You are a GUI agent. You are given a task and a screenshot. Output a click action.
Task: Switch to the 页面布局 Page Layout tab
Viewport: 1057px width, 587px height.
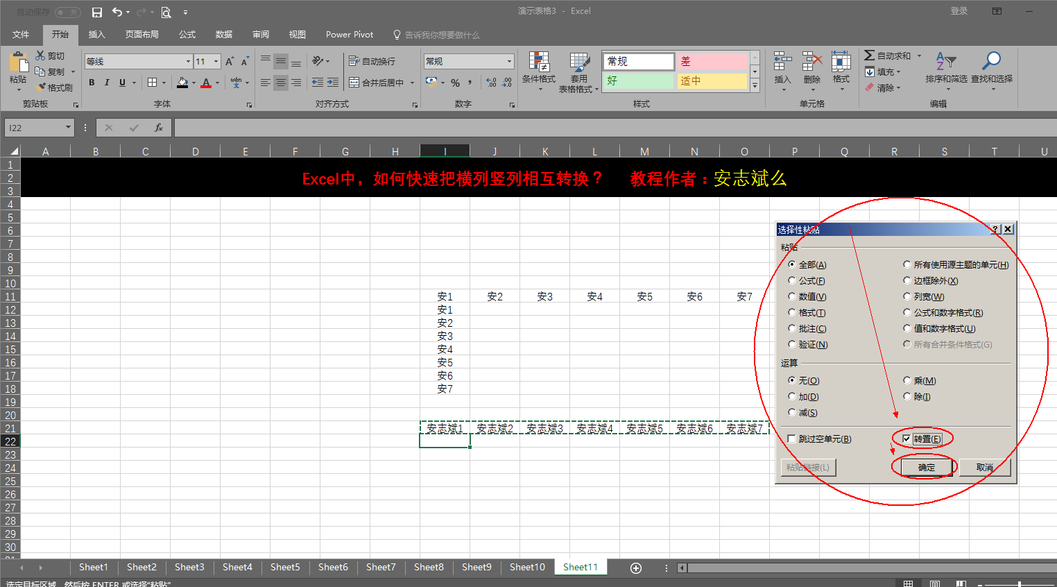coord(141,34)
